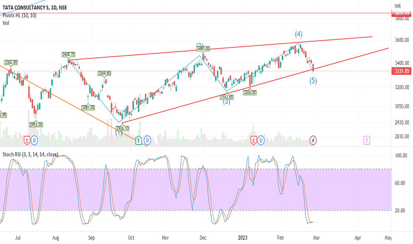Click the Aug label on the time axis
The width and height of the screenshot is (413, 244).
[55, 238]
